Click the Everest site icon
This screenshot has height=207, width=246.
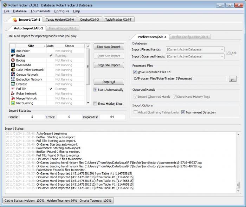(x=13, y=84)
